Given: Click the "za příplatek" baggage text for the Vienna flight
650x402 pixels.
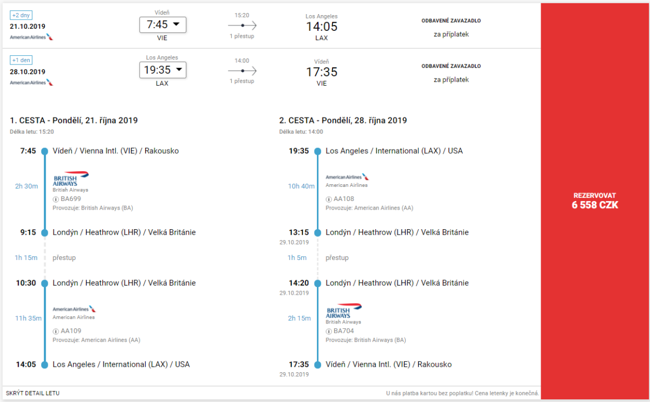Looking at the screenshot, I should 451,34.
